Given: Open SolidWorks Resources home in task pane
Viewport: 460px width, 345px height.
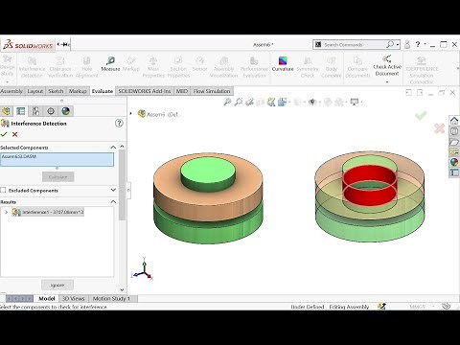Looking at the screenshot, I should [x=454, y=121].
